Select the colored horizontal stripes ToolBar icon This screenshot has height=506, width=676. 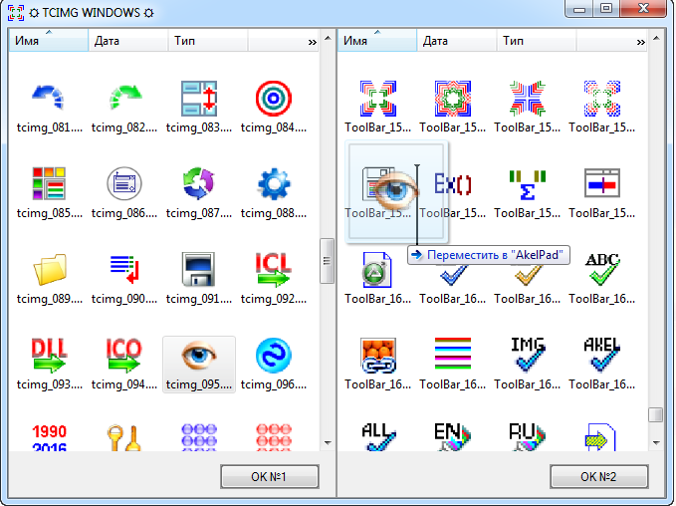click(x=453, y=355)
